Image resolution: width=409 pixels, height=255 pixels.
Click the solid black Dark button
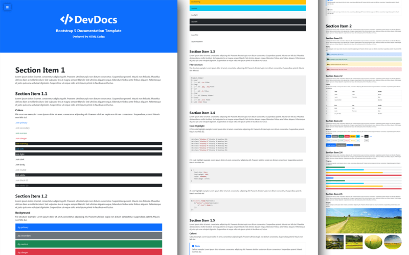(x=367, y=136)
